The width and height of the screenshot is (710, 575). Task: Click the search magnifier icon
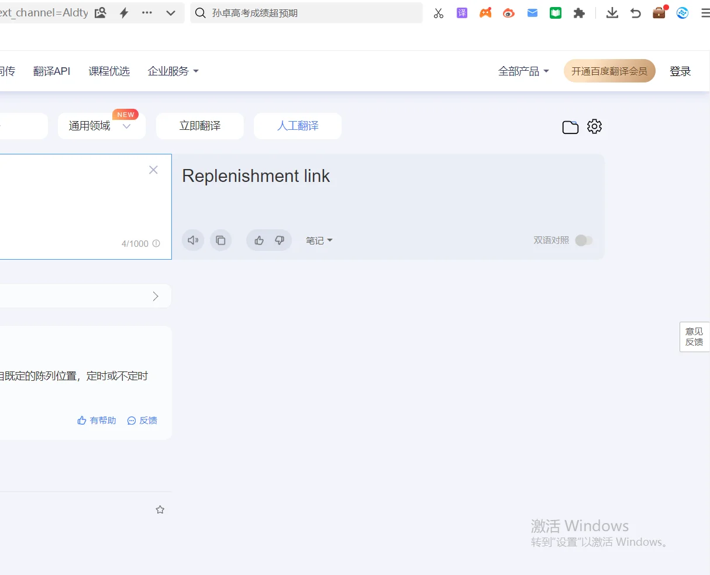click(x=201, y=13)
